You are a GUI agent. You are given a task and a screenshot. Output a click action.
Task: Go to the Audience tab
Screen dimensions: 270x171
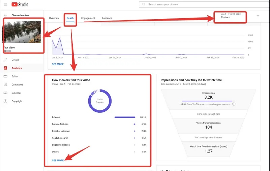[107, 18]
